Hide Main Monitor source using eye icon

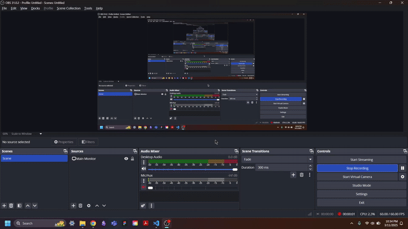click(126, 159)
